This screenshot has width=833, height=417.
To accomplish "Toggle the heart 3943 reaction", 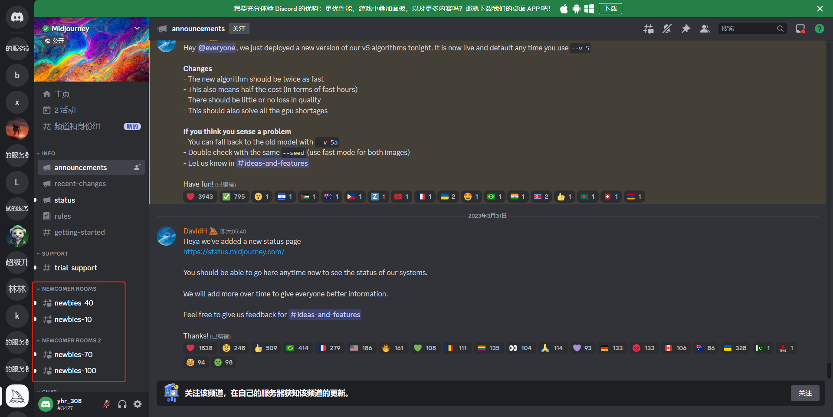I will pos(200,197).
